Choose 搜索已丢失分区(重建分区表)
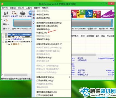 tap(49, 23)
